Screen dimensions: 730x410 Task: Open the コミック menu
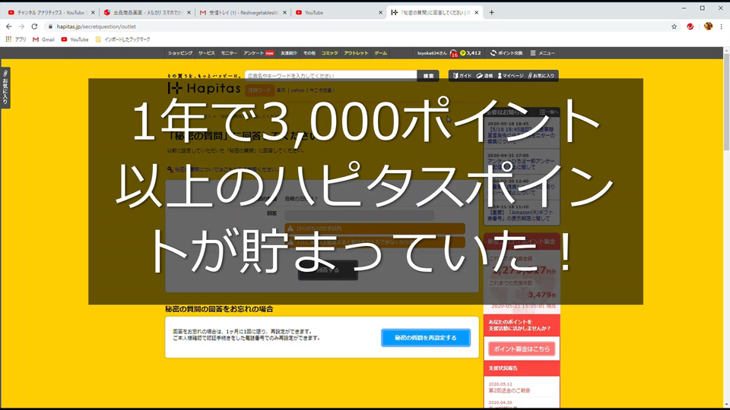pos(329,53)
